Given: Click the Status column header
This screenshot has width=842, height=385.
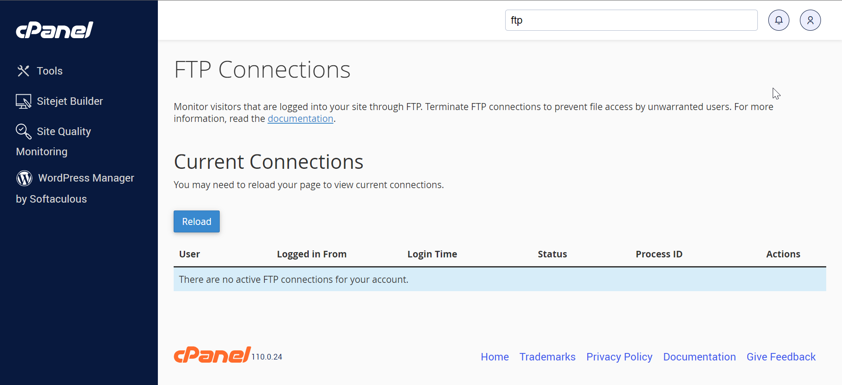Looking at the screenshot, I should [552, 254].
